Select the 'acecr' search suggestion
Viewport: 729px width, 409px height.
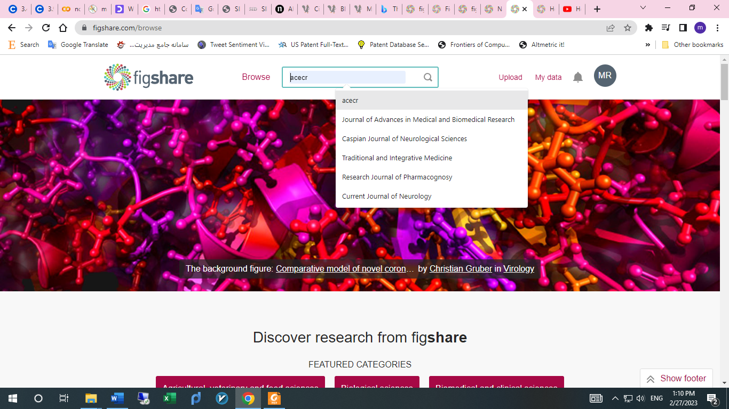(431, 100)
